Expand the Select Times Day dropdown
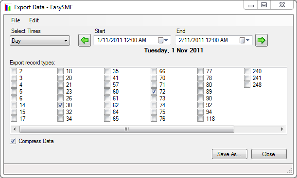The width and height of the screenshot is (297, 178). pos(40,40)
